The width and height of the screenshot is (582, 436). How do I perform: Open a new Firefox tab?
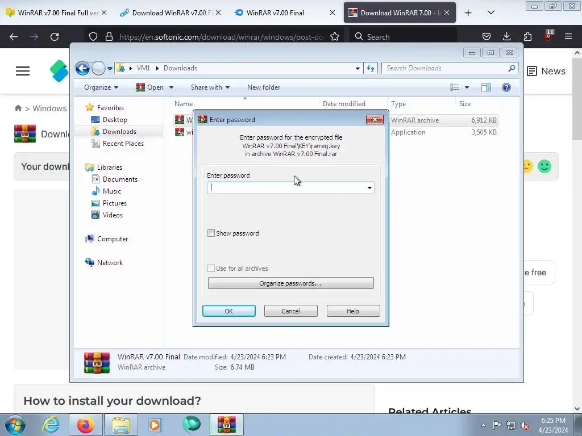click(468, 13)
